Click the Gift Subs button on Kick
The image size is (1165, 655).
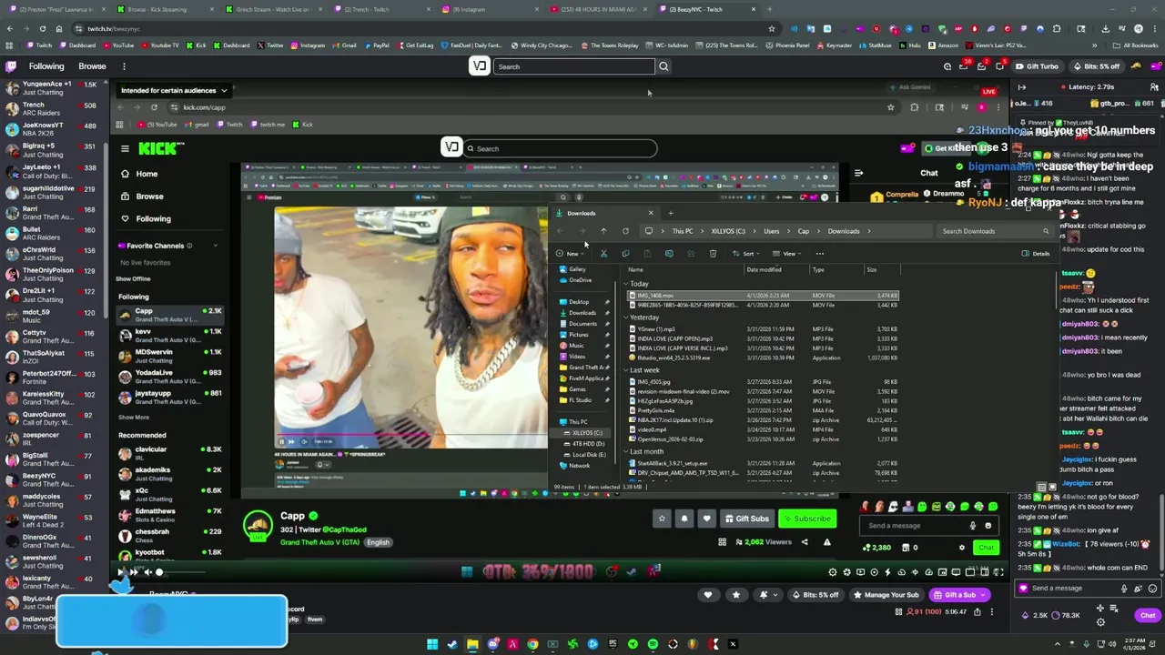point(746,519)
